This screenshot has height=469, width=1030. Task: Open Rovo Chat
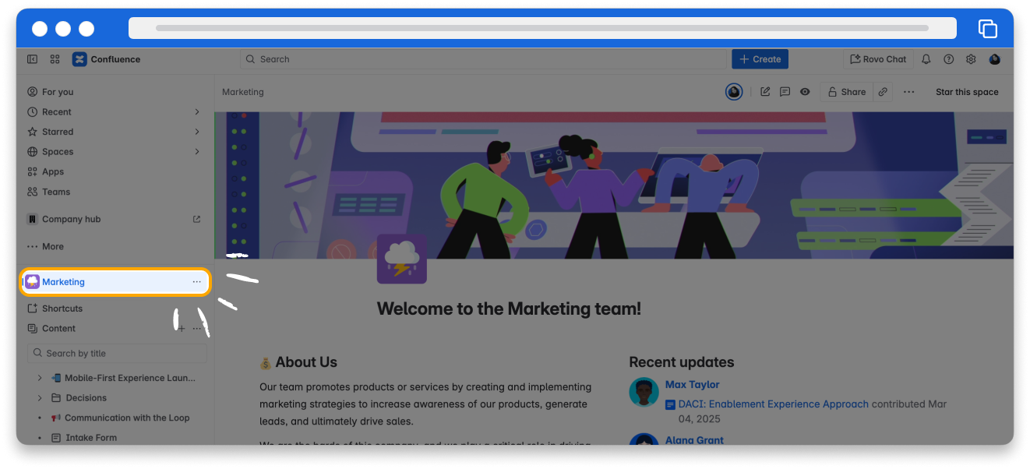878,59
